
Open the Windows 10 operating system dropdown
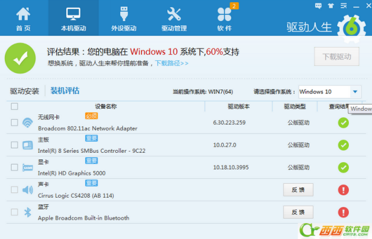coord(330,92)
